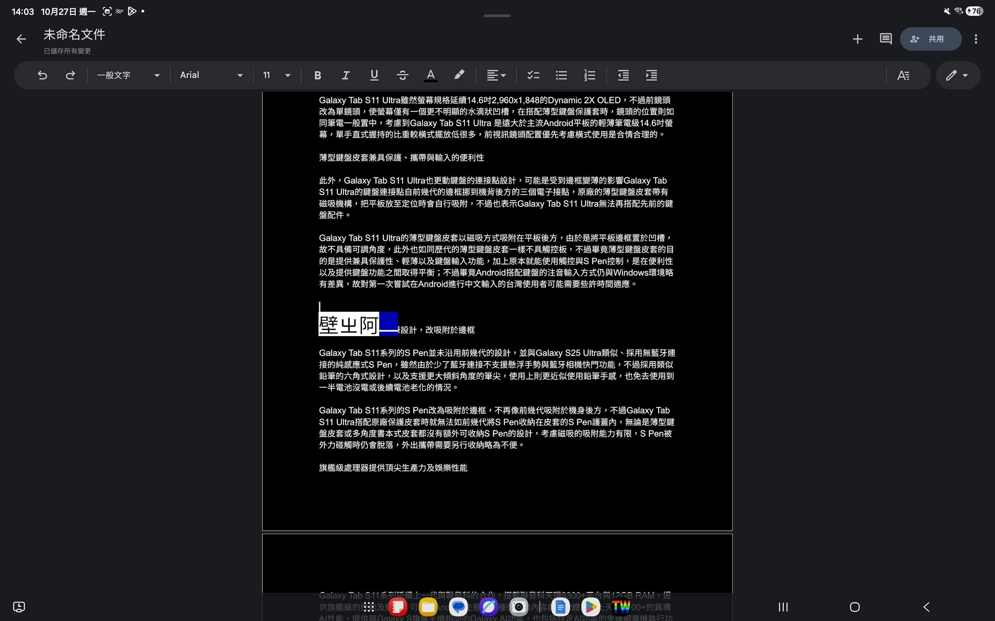Viewport: 995px width, 621px height.
Task: Open the font size 11 dropdown
Action: click(x=276, y=75)
